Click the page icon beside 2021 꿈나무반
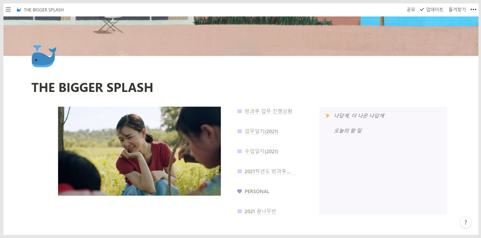This screenshot has width=481, height=238. [x=239, y=211]
